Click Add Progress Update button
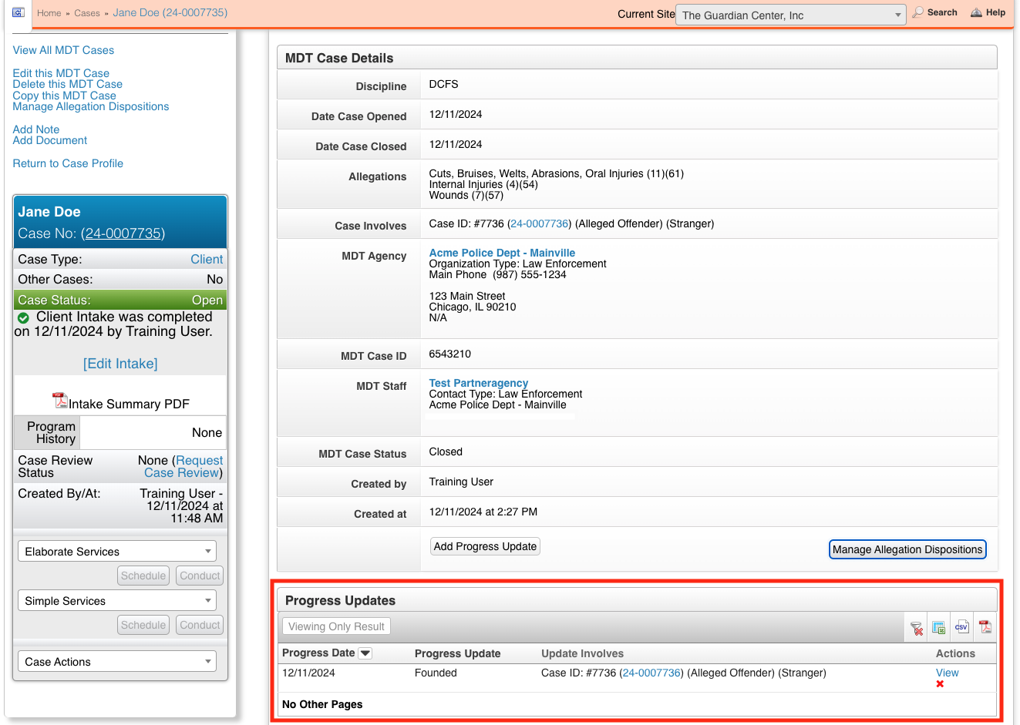The image size is (1020, 725). 485,546
